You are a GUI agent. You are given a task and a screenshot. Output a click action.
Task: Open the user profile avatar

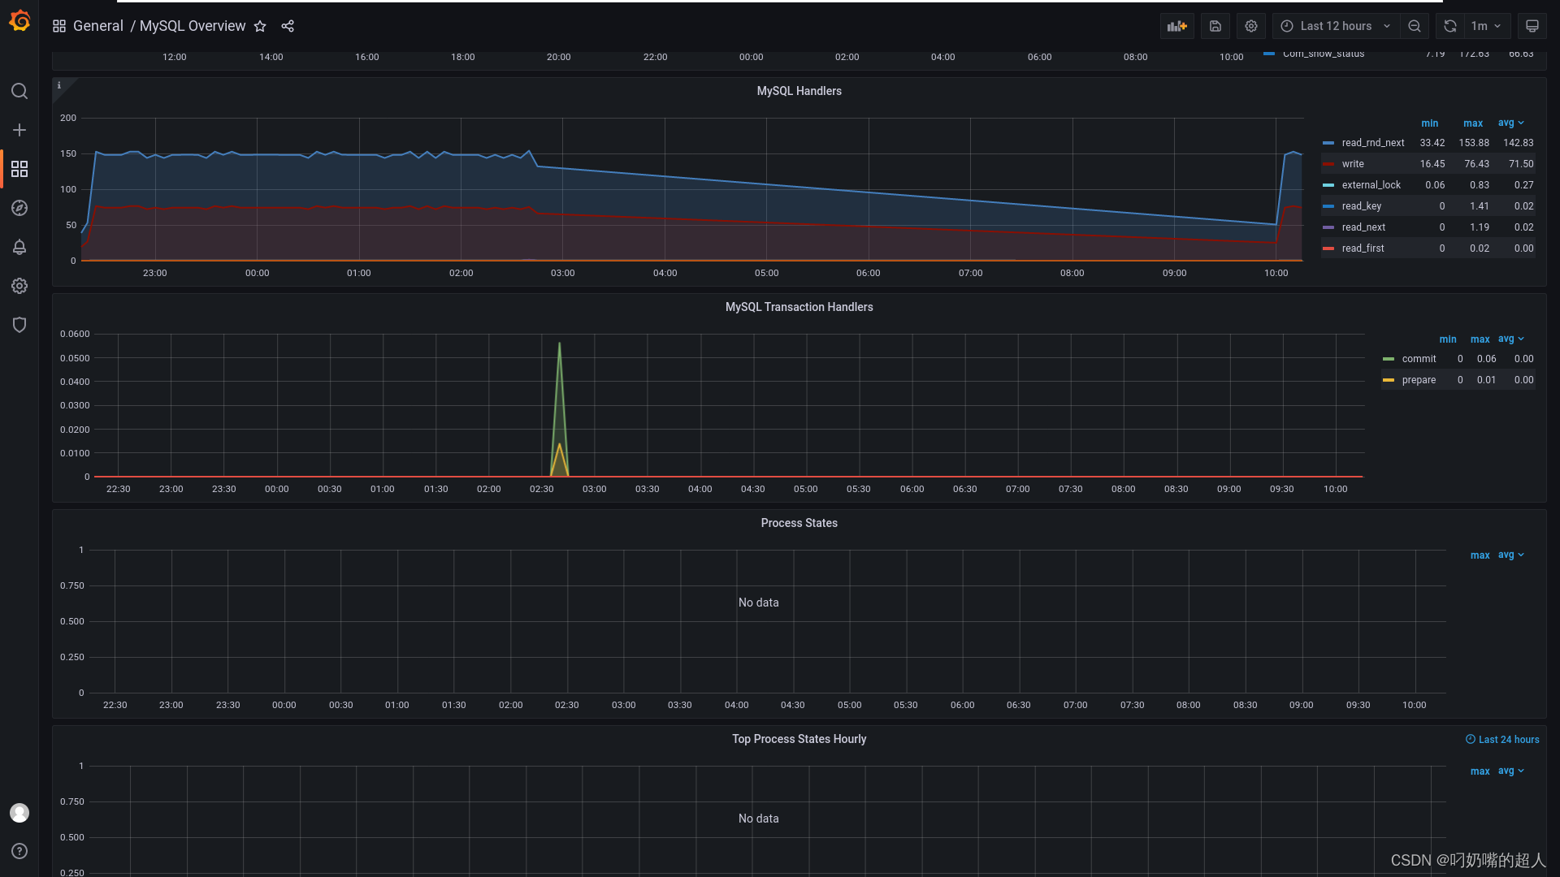[x=19, y=813]
